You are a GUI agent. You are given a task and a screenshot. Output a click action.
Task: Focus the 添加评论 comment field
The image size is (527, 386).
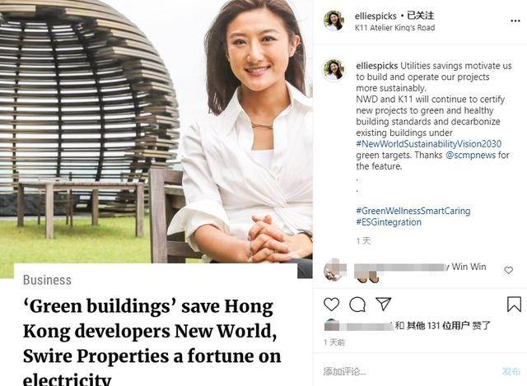click(x=410, y=371)
